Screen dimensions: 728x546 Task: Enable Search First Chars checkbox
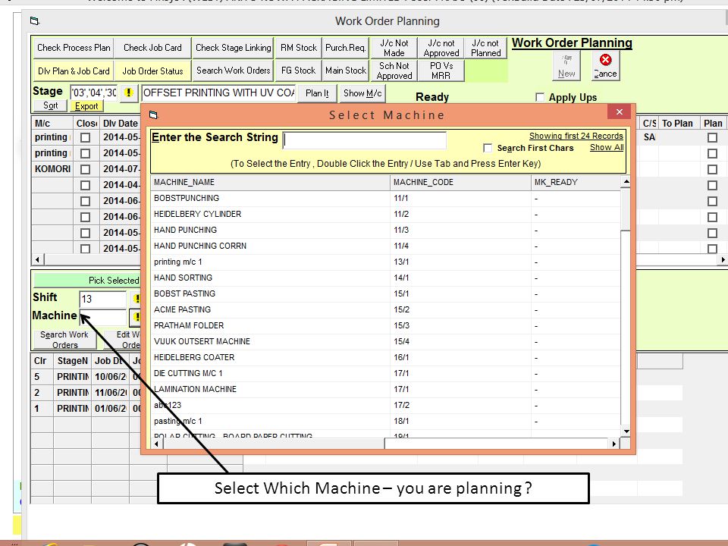[488, 148]
